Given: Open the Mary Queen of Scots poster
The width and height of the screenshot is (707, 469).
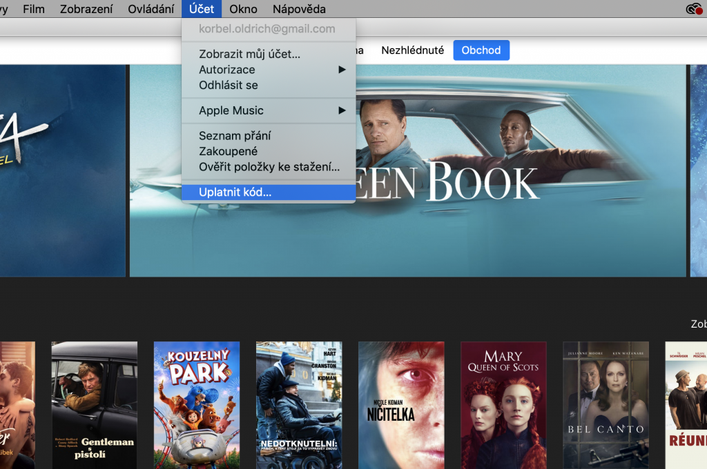Looking at the screenshot, I should pyautogui.click(x=503, y=405).
